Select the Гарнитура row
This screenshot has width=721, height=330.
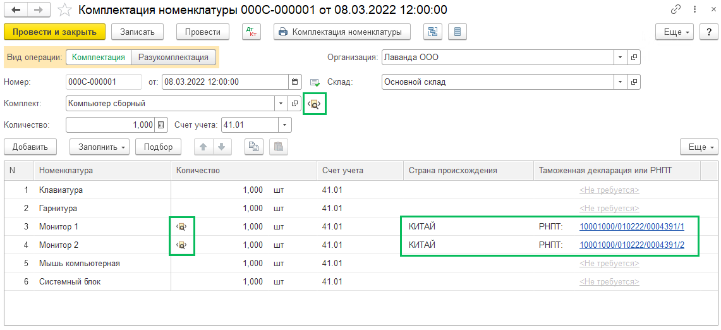pos(360,208)
